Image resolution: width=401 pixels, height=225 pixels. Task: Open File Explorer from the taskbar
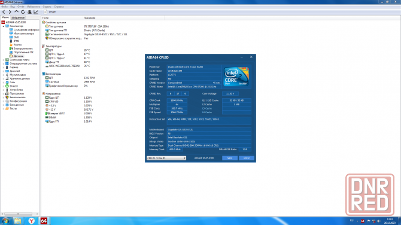[17, 221]
